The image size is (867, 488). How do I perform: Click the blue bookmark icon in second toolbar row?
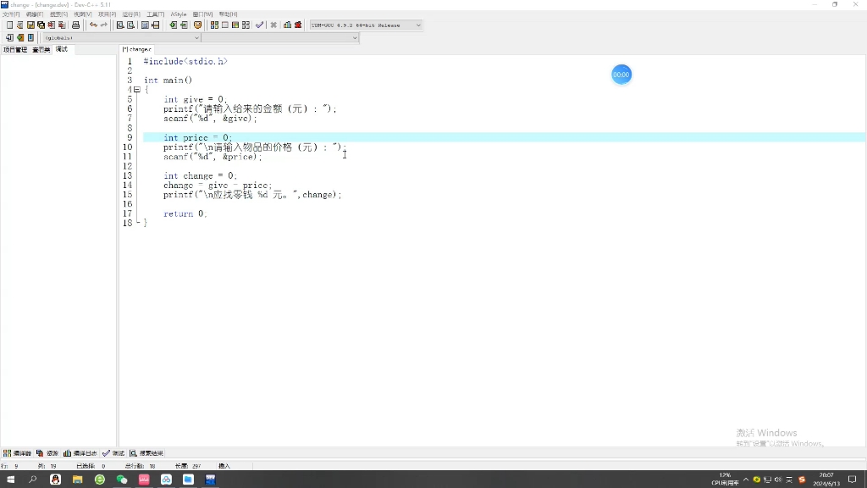30,37
